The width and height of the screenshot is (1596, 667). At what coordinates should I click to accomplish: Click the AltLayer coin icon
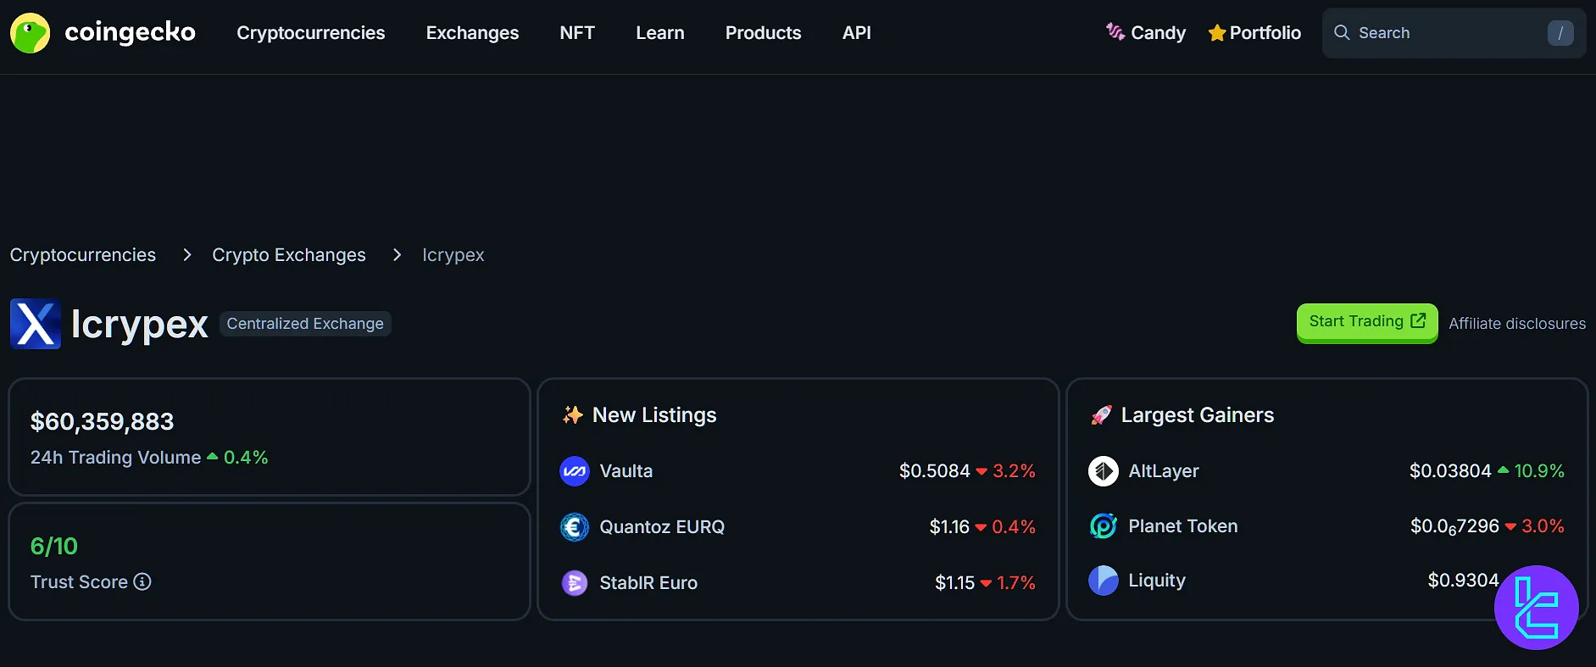pos(1104,471)
